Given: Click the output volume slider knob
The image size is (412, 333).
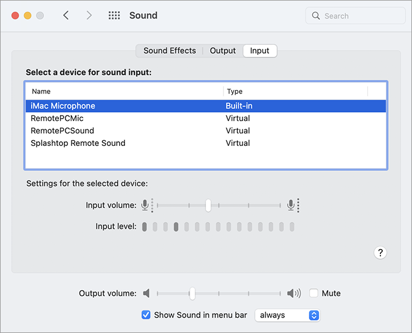Looking at the screenshot, I should coord(192,293).
